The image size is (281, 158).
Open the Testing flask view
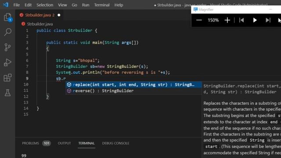[x=7, y=93]
